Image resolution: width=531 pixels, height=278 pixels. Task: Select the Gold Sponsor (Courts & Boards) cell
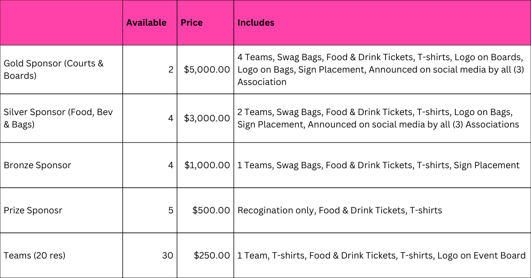(x=54, y=69)
